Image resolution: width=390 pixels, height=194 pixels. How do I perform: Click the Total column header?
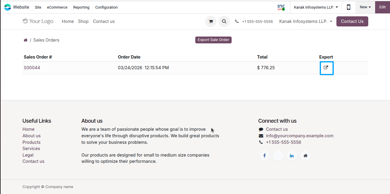tap(262, 57)
